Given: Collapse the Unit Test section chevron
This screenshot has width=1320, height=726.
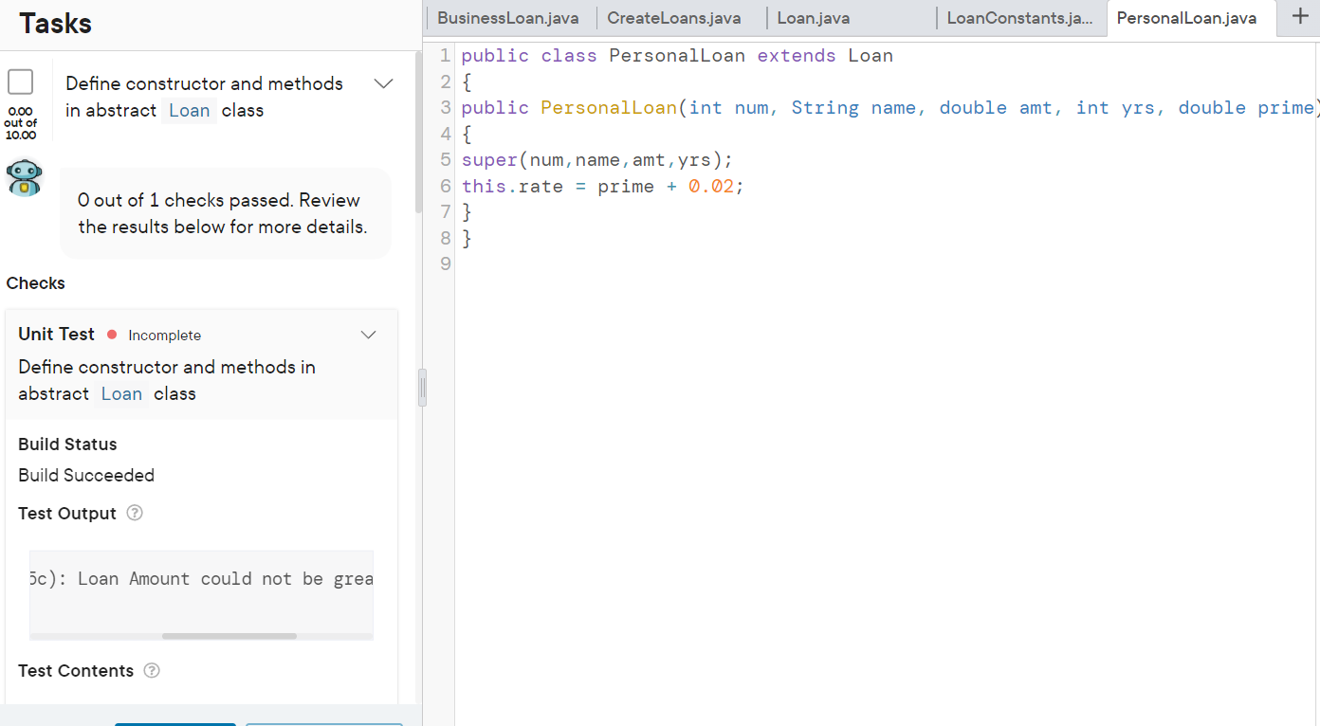Looking at the screenshot, I should 369,335.
